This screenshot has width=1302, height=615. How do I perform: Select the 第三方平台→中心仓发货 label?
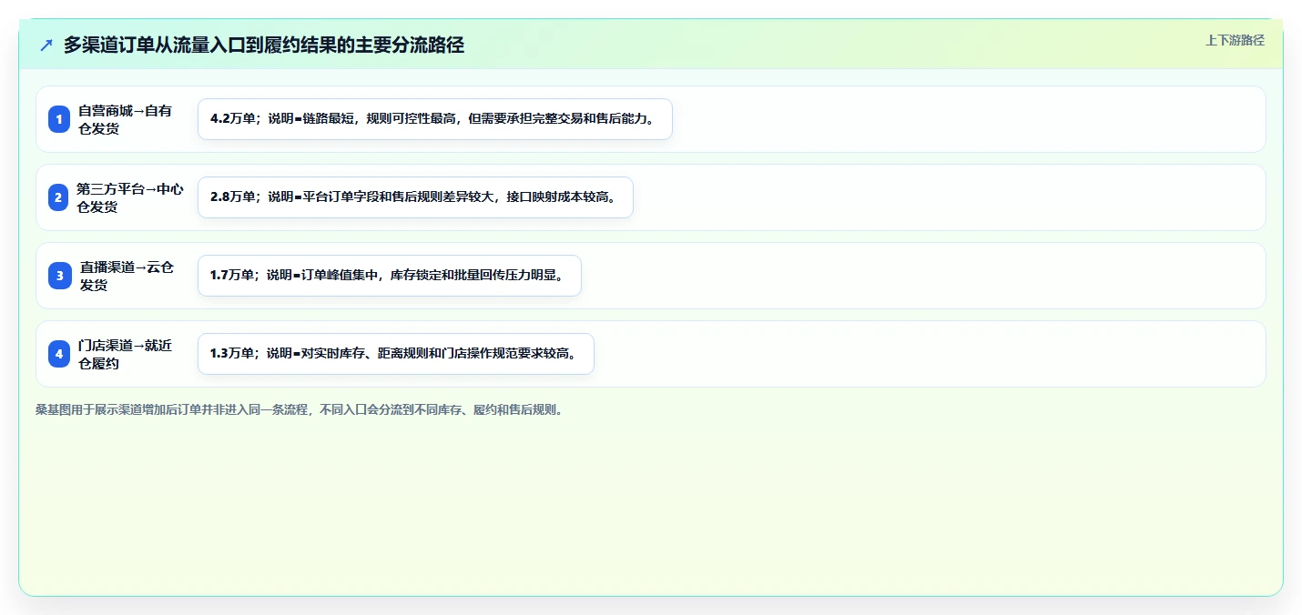point(130,197)
